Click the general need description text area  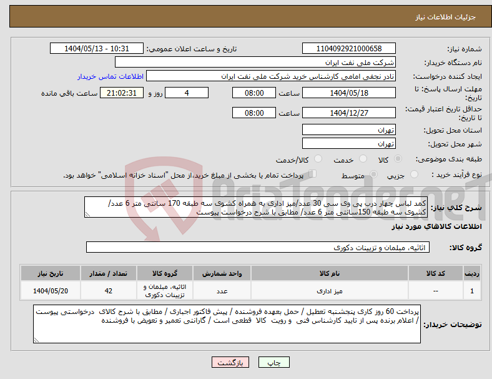pos(256,207)
